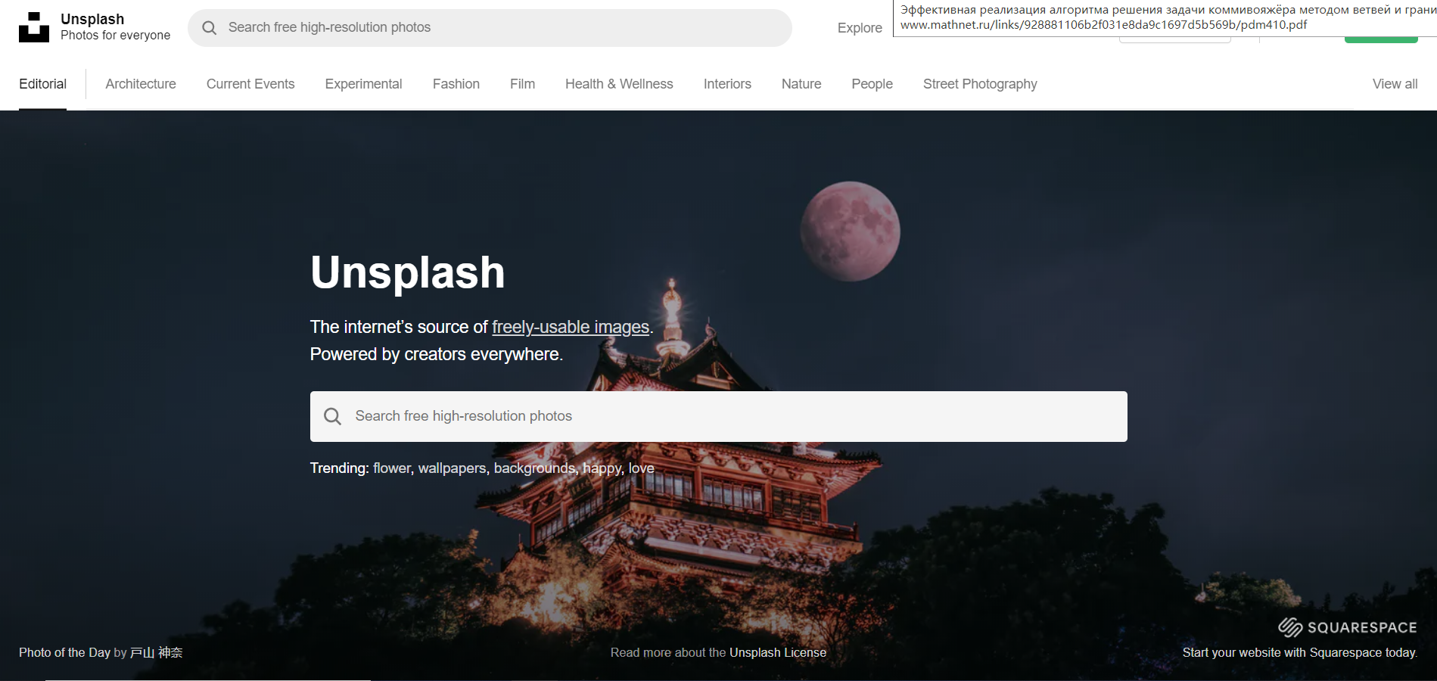Select the Experimental category
The image size is (1437, 681).
(x=364, y=84)
